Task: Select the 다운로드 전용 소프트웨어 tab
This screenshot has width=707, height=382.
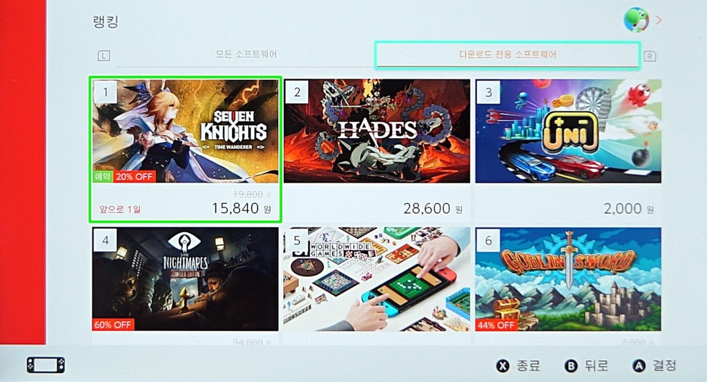Action: (x=507, y=55)
